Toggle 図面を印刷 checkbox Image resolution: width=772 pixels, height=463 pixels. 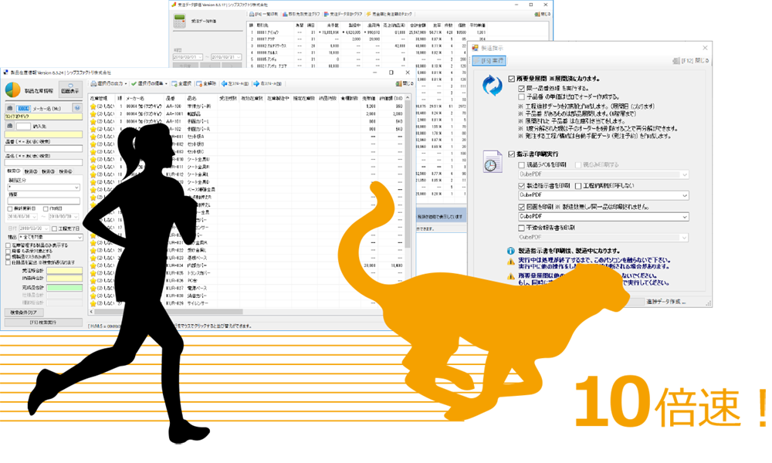tap(521, 207)
